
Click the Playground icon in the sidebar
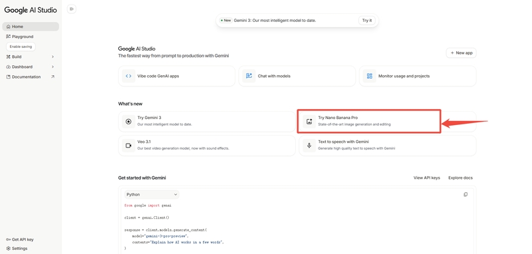[9, 37]
